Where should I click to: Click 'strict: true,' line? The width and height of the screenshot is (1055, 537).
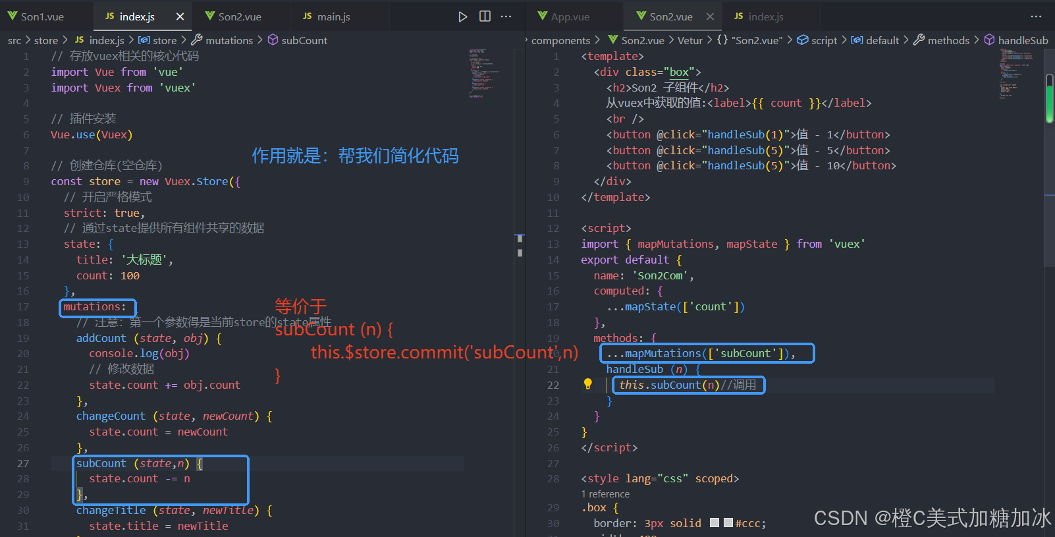coord(104,213)
